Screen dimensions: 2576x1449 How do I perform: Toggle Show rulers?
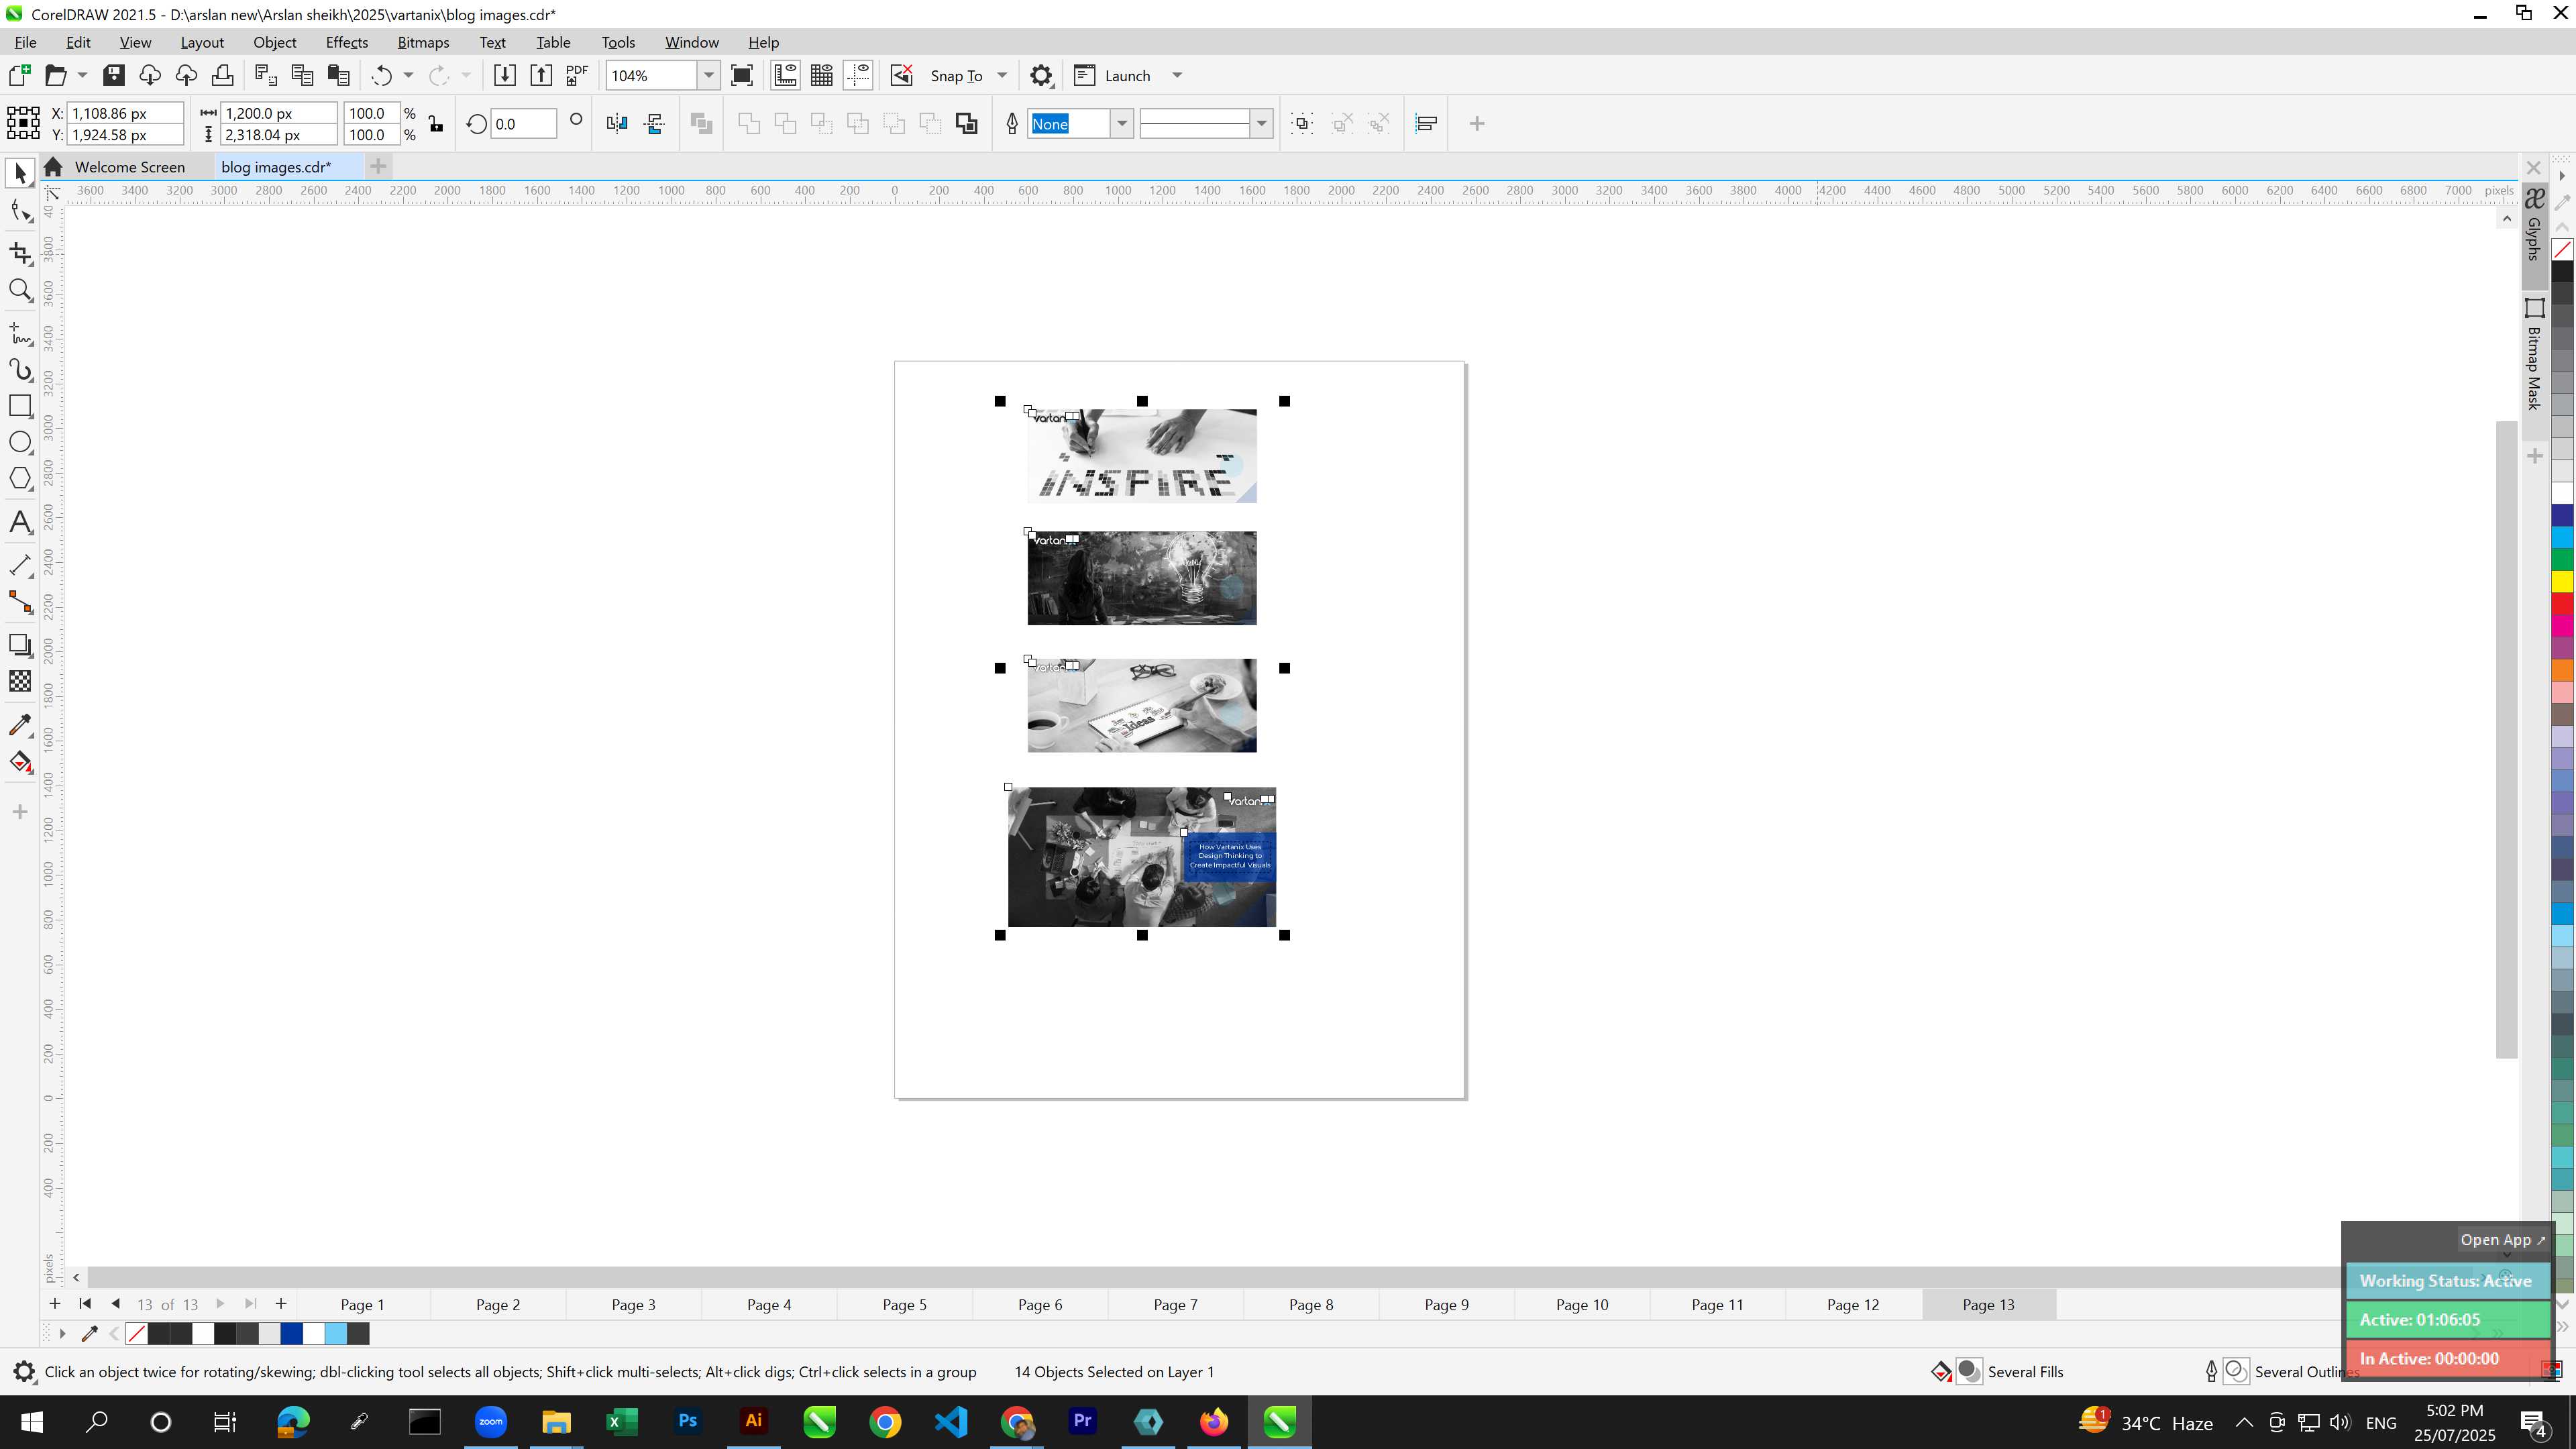tap(785, 75)
